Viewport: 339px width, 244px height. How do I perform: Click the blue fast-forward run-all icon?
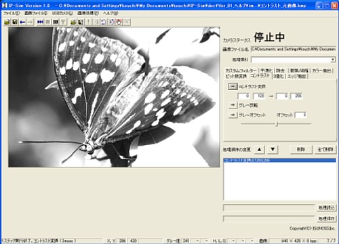40,22
